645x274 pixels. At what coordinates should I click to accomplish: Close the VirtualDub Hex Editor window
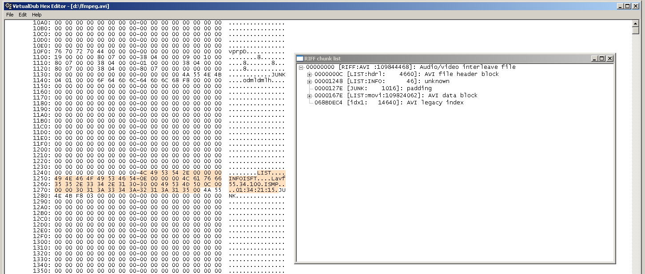pos(636,6)
